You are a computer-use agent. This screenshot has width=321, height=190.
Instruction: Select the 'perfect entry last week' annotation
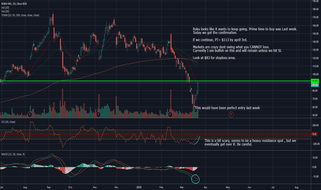coord(227,108)
